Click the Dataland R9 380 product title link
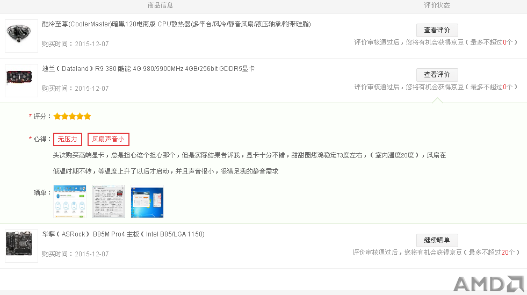 [x=148, y=69]
